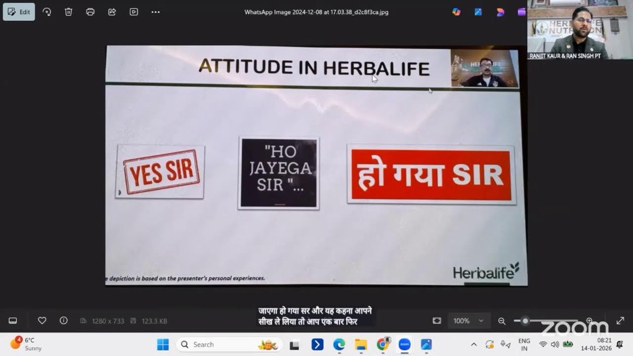Zoom out with the magnifier minus icon
The image size is (633, 356).
click(x=501, y=321)
